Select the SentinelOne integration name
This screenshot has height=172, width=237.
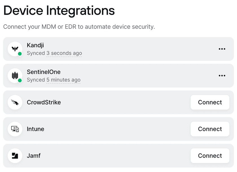point(43,72)
